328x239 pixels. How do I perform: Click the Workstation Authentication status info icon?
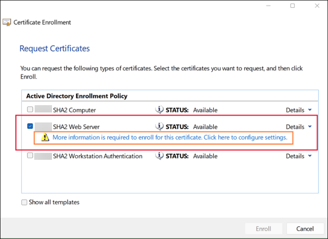pos(159,156)
